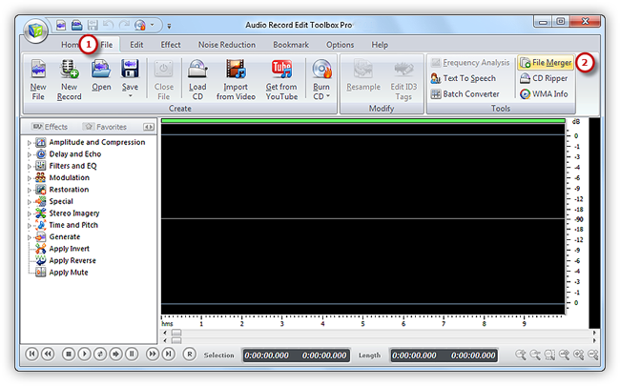Stop playback with the stop button
Viewport: 620px width, 386px height.
click(x=69, y=354)
